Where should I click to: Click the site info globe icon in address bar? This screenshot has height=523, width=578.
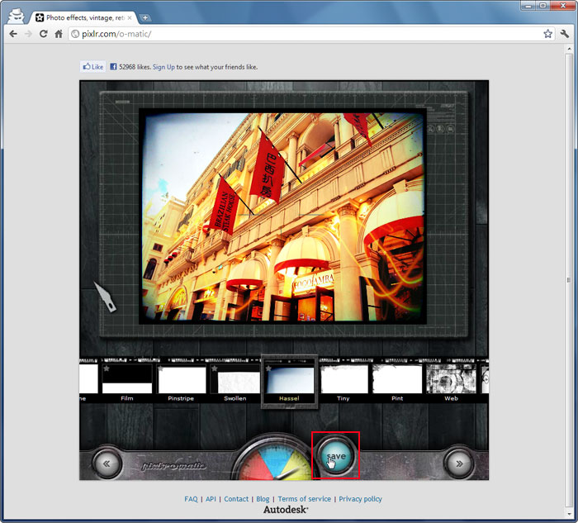coord(75,34)
